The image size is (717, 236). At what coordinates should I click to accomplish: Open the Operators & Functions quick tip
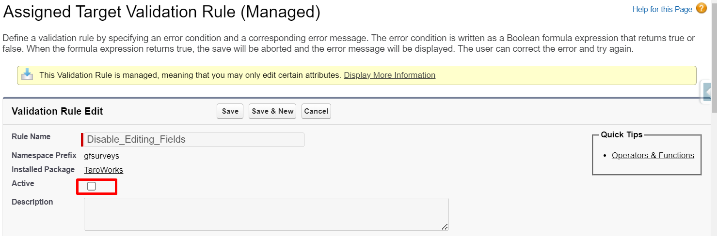[653, 156]
